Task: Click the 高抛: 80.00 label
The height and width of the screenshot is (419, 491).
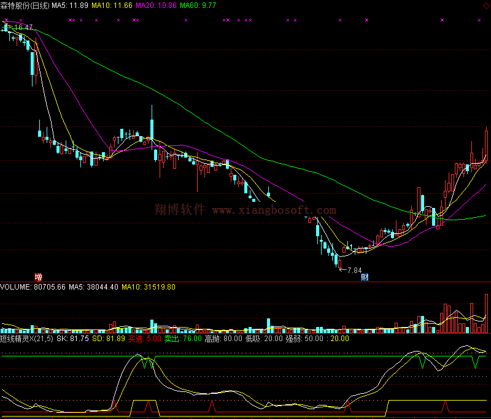Action: coord(223,339)
